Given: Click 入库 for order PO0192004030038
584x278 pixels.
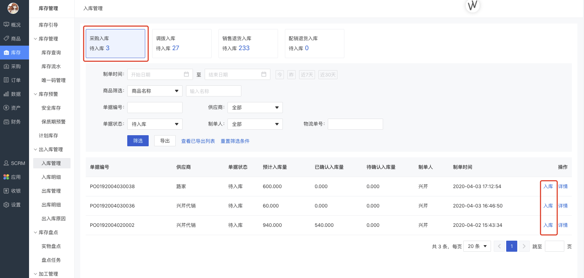Looking at the screenshot, I should point(548,186).
